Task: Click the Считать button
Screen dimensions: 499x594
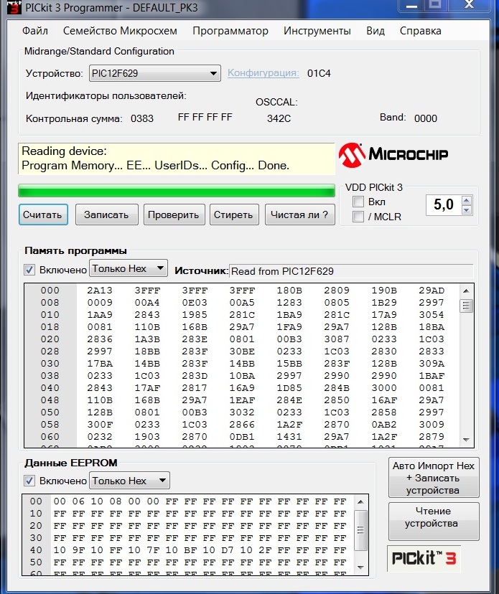Action: coord(43,214)
